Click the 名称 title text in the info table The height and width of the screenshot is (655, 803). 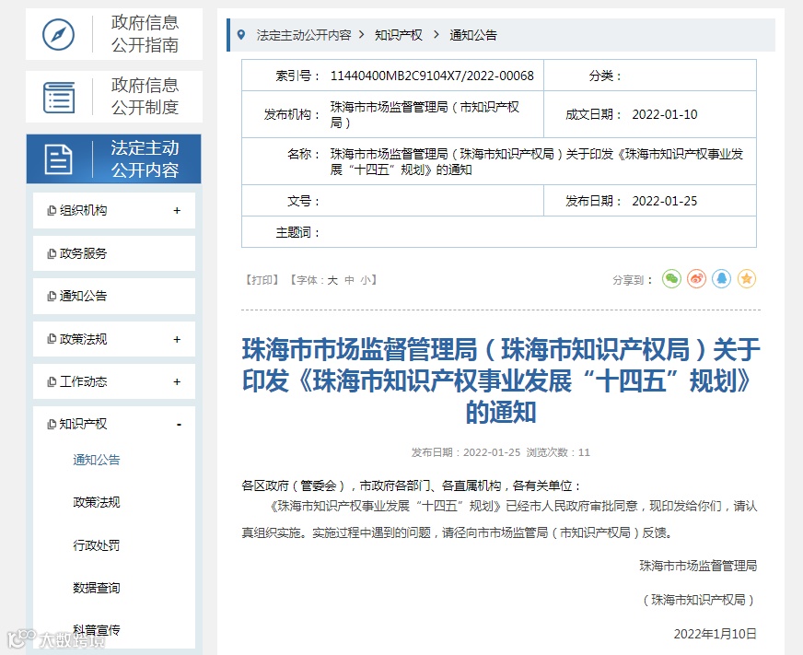tap(537, 161)
